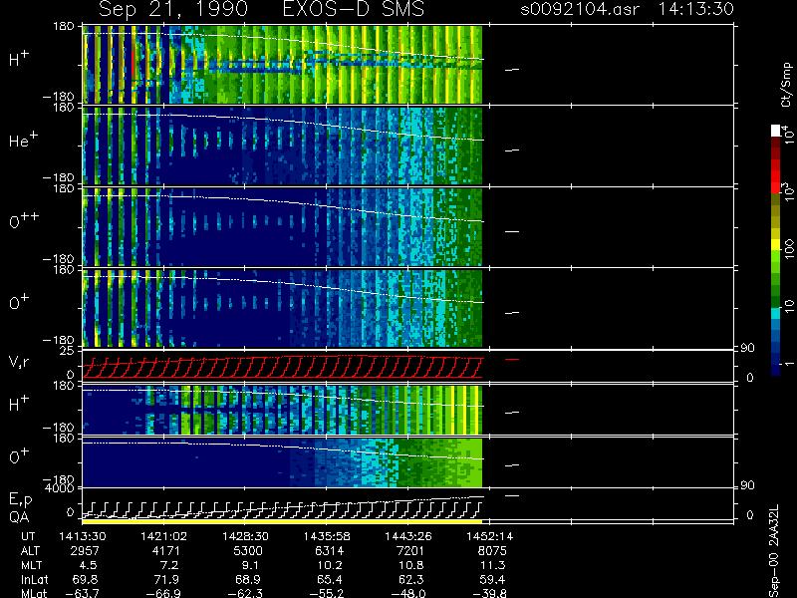Click the MLT value '7.2'

click(168, 565)
